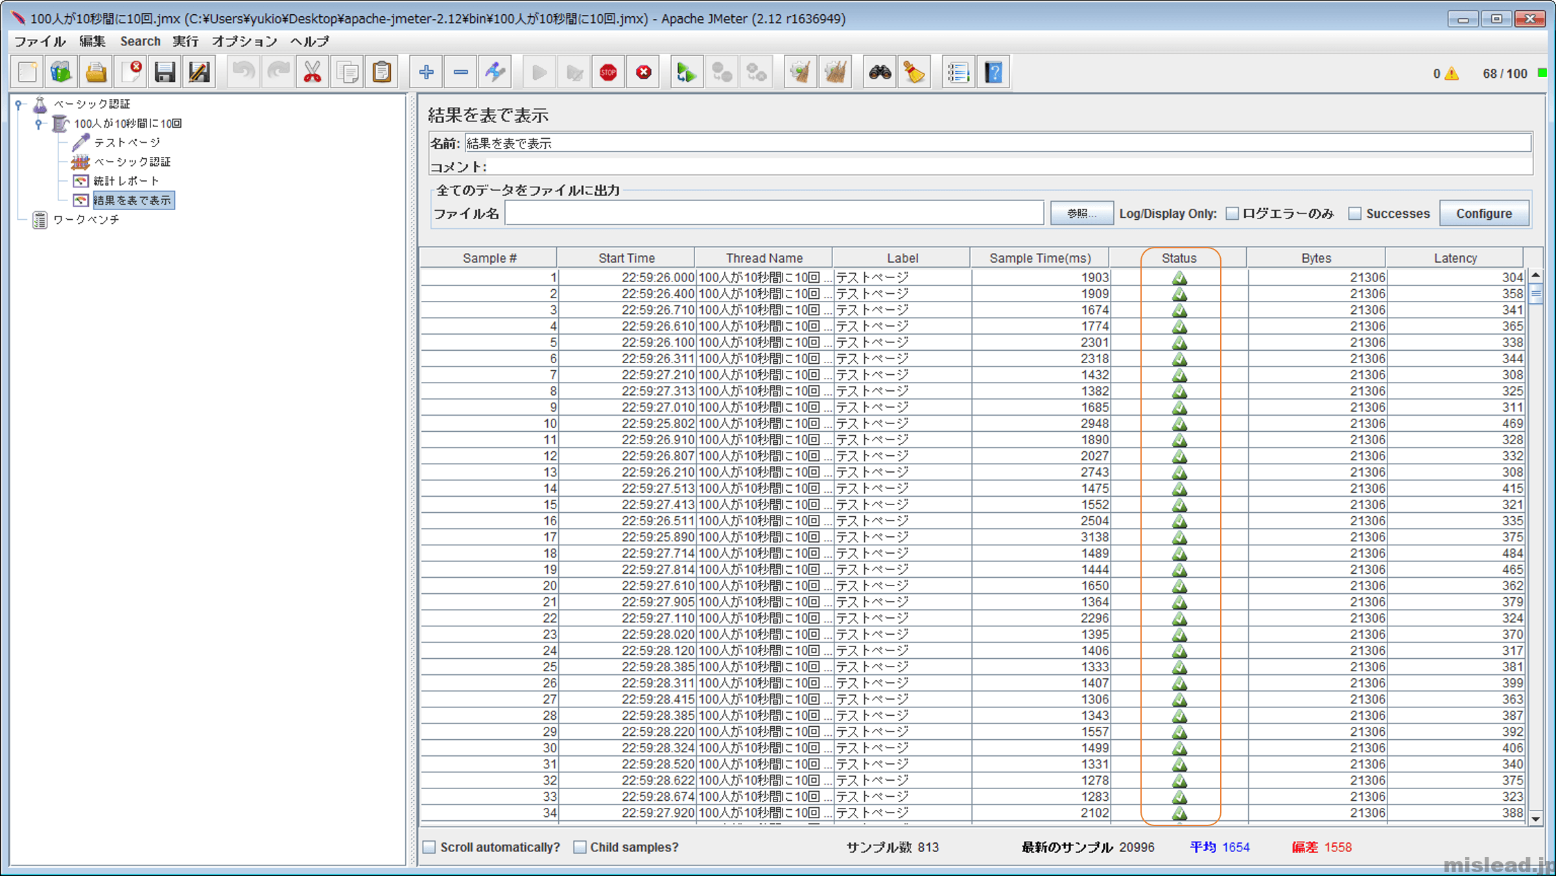1556x876 pixels.
Task: Click the Clear All brooms icon
Action: click(835, 72)
